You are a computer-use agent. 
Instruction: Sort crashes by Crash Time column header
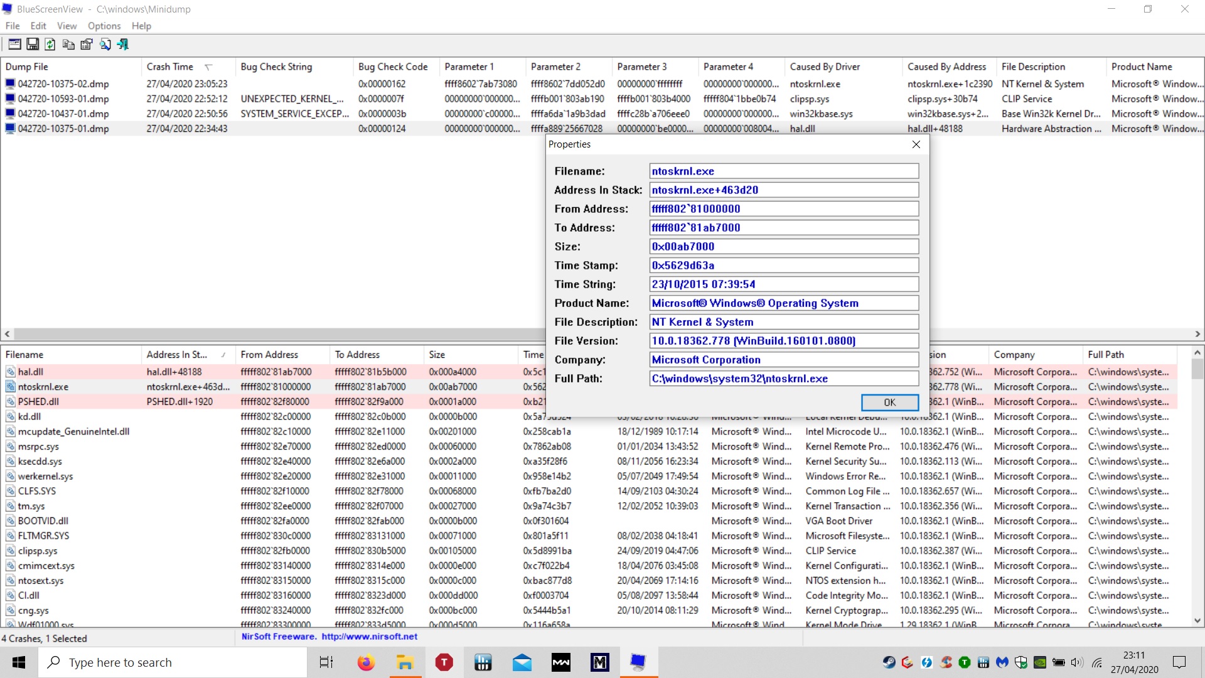[x=188, y=67]
